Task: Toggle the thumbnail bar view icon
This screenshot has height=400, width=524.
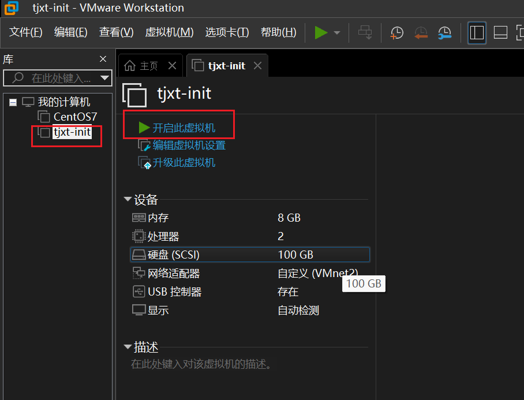Action: pyautogui.click(x=500, y=33)
